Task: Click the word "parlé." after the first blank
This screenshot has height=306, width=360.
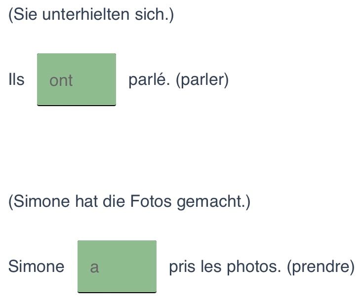Action: (149, 80)
